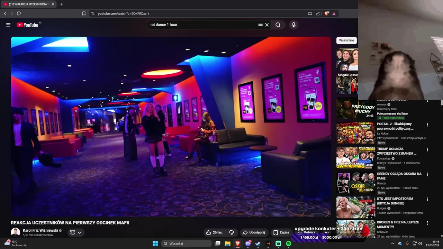Image resolution: width=443 pixels, height=249 pixels.
Task: Start voice search with microphone icon
Action: coord(293,25)
